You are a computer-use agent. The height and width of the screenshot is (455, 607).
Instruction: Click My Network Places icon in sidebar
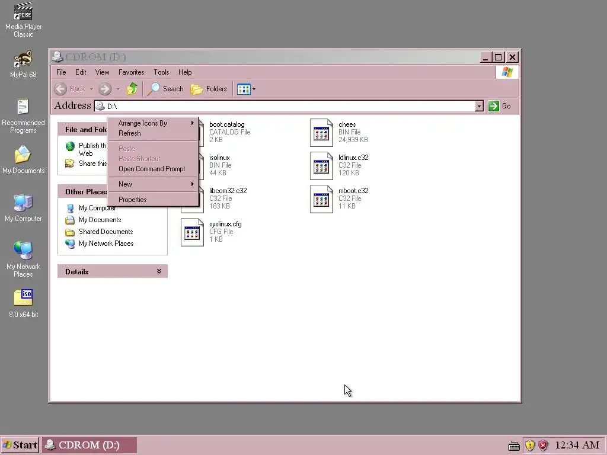tap(70, 243)
